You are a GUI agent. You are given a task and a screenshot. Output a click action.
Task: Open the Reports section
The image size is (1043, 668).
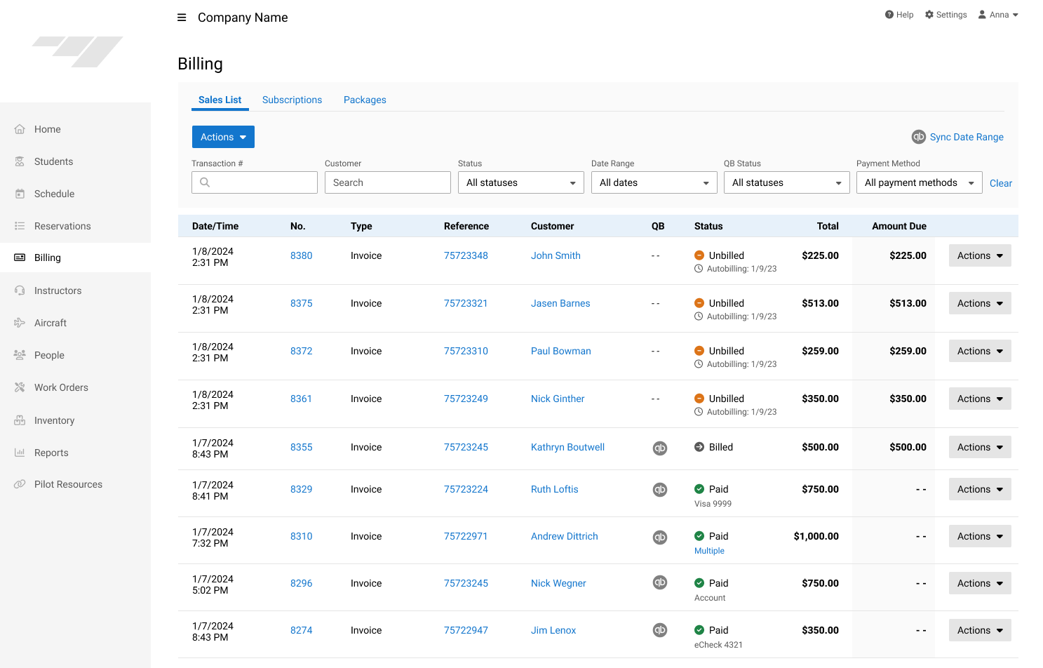(x=52, y=453)
